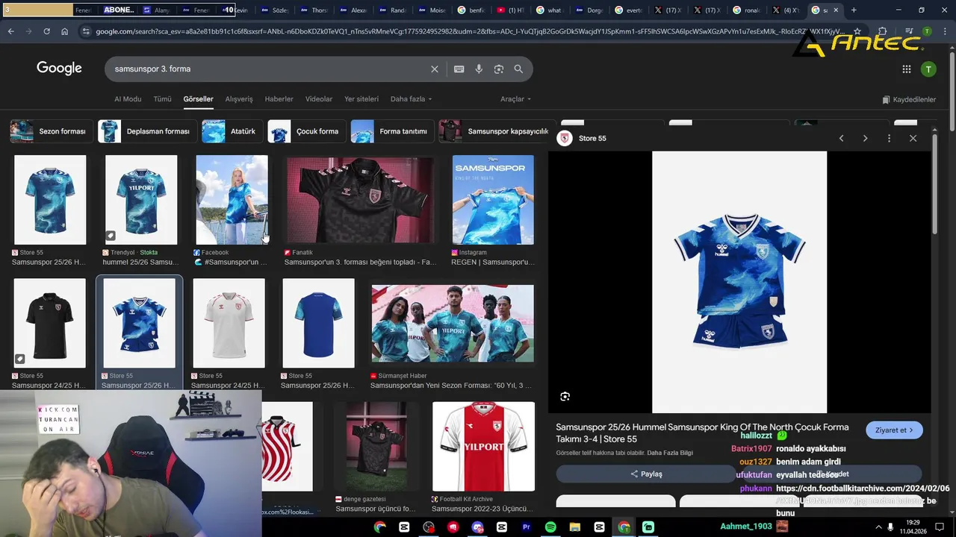Search by image using the Lens icon
956x537 pixels.
[499, 69]
